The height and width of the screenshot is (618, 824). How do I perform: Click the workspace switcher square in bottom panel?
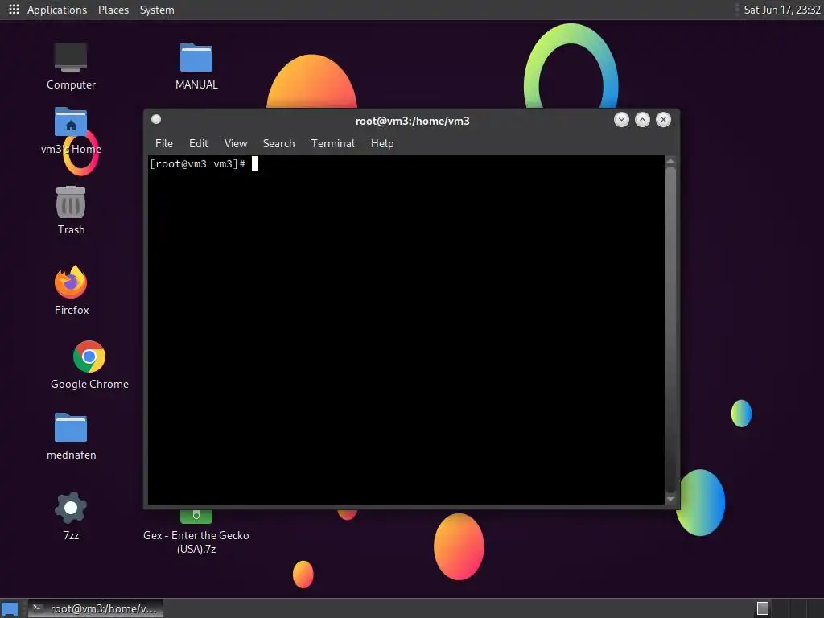point(763,608)
